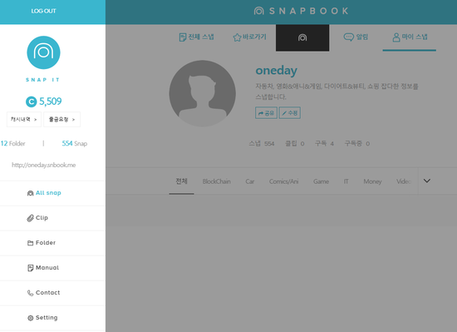Open the 554 Snap count link
457x332 pixels.
coord(75,144)
